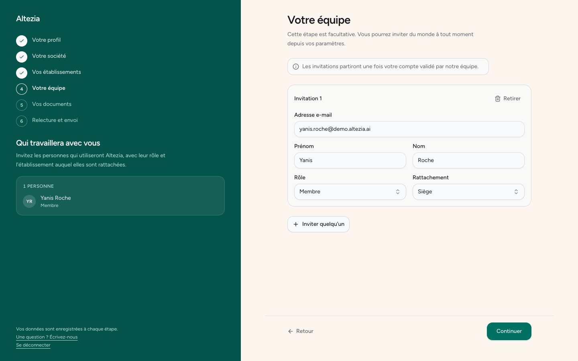The width and height of the screenshot is (578, 361).
Task: Click the Prénom field containing Yanis
Action: 350,160
